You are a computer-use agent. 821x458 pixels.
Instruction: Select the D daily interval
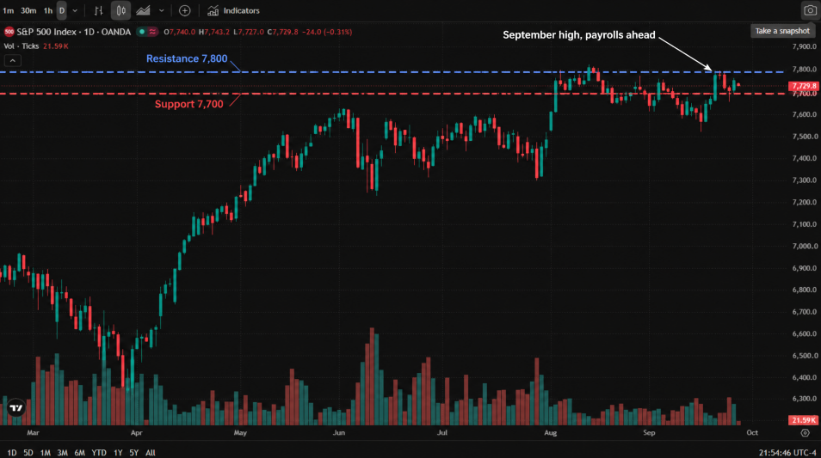coord(62,10)
